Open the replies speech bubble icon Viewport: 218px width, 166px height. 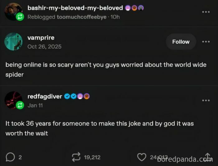10,157
